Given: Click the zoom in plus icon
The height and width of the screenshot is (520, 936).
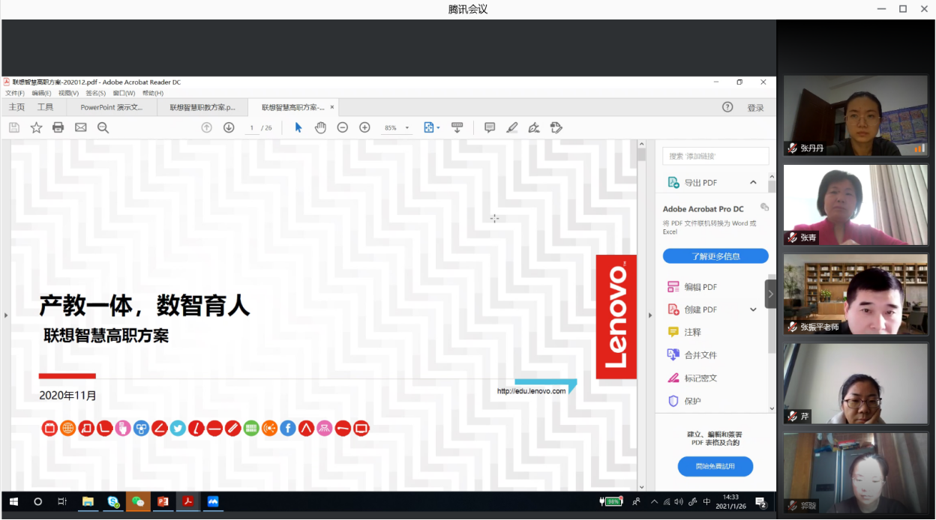Looking at the screenshot, I should 364,127.
